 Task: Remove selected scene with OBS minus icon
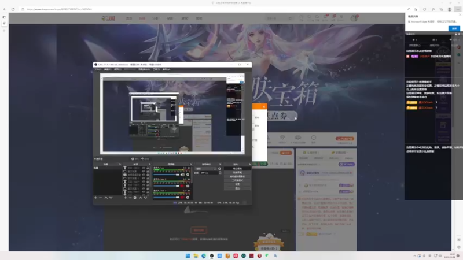click(x=100, y=198)
